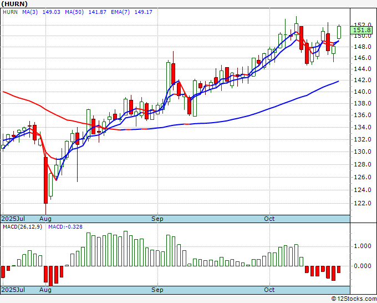Click the 146.0 price axis label
This screenshot has width=377, height=303.
(x=363, y=58)
